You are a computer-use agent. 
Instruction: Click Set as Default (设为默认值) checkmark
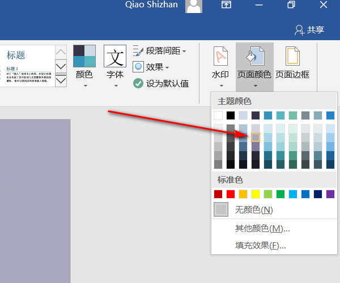[139, 83]
